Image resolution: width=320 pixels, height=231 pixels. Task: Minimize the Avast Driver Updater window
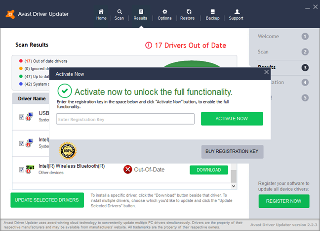coord(308,8)
